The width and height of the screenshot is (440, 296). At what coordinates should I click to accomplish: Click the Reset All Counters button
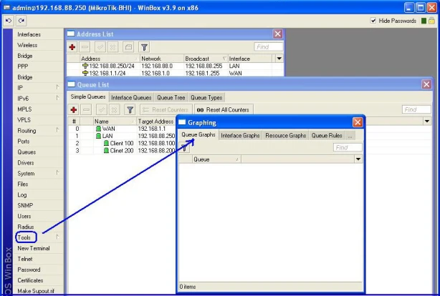click(224, 110)
